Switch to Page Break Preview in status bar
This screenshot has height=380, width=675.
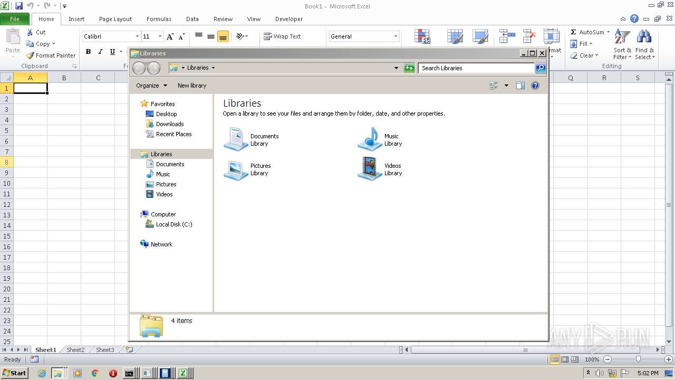coord(575,359)
